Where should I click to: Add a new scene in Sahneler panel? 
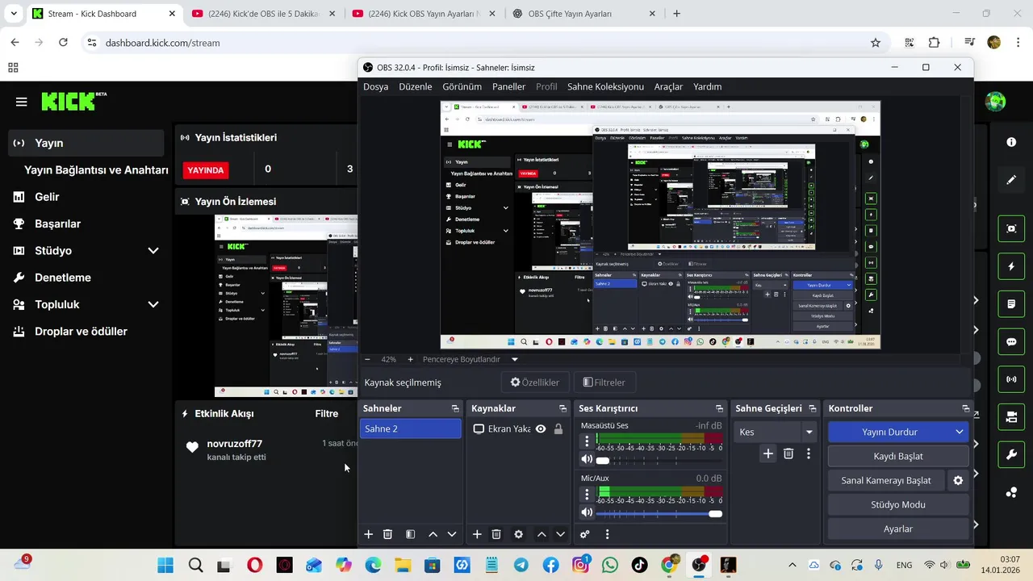pos(368,534)
